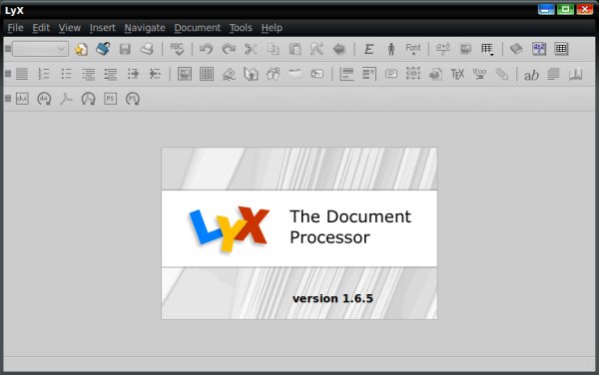Click the List environment icon
599x375 pixels.
tap(88, 74)
